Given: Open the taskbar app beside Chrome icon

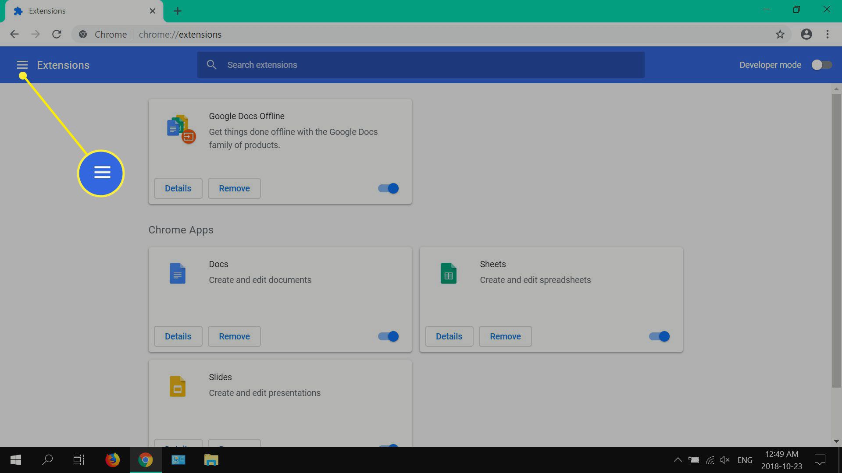Looking at the screenshot, I should [178, 460].
